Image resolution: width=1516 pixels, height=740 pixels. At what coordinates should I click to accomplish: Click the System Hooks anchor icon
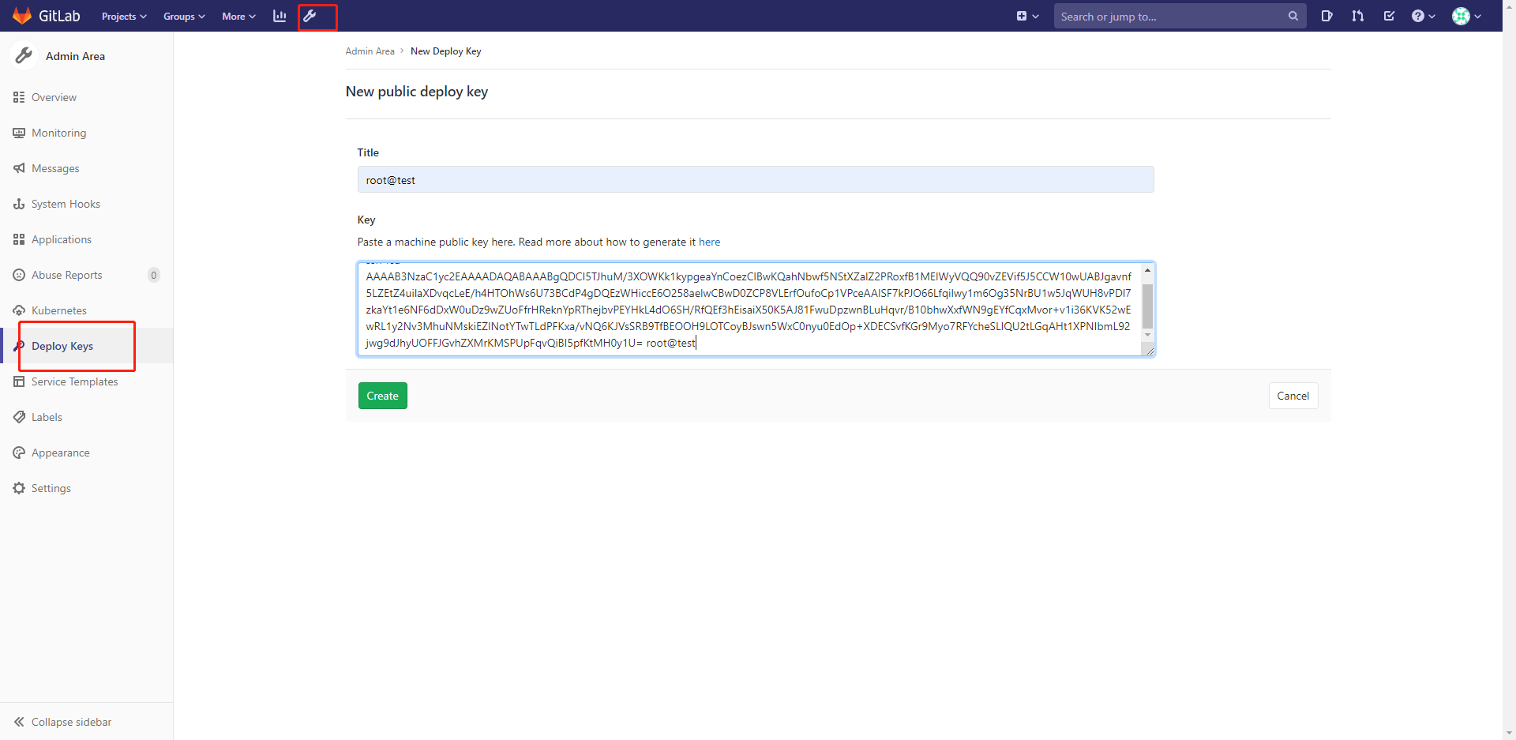tap(19, 204)
